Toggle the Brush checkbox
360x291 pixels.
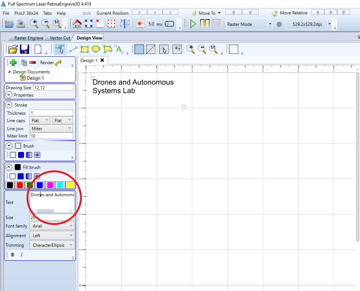coord(18,146)
